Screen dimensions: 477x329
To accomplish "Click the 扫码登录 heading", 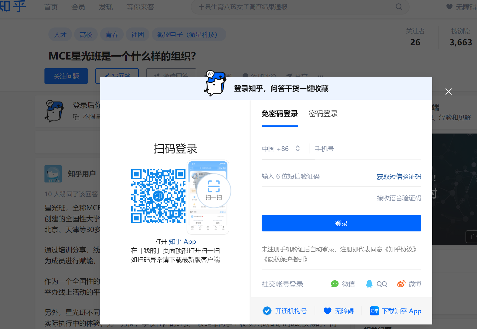I will coord(175,148).
